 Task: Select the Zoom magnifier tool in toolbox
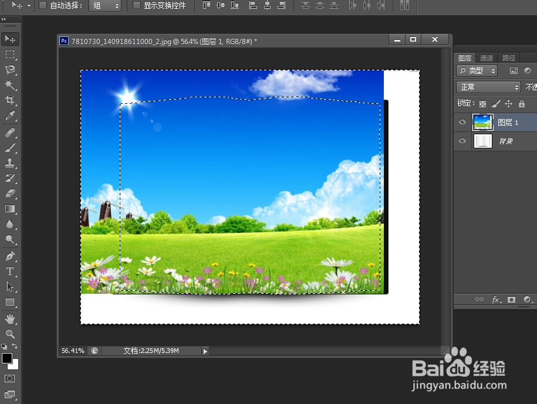(x=10, y=334)
